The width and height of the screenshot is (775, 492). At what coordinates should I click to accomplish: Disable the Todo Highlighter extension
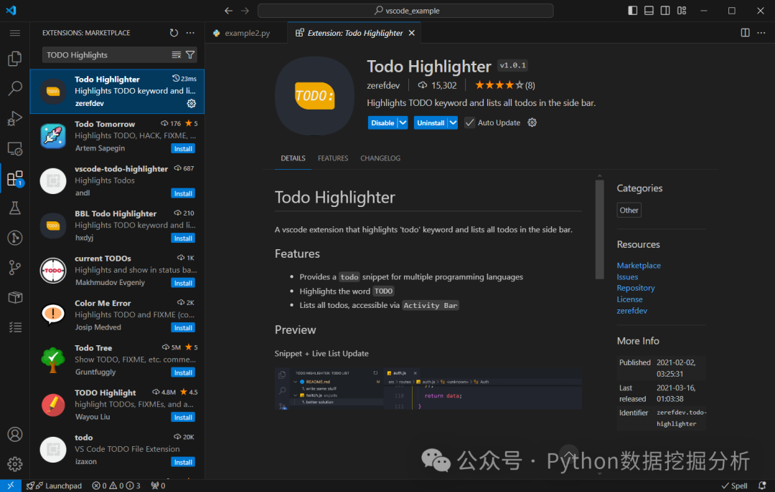coord(382,122)
